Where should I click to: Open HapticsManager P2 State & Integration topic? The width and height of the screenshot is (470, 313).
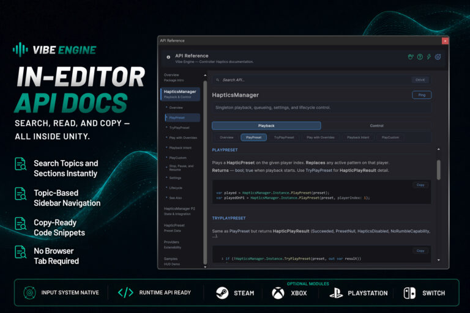[180, 211]
